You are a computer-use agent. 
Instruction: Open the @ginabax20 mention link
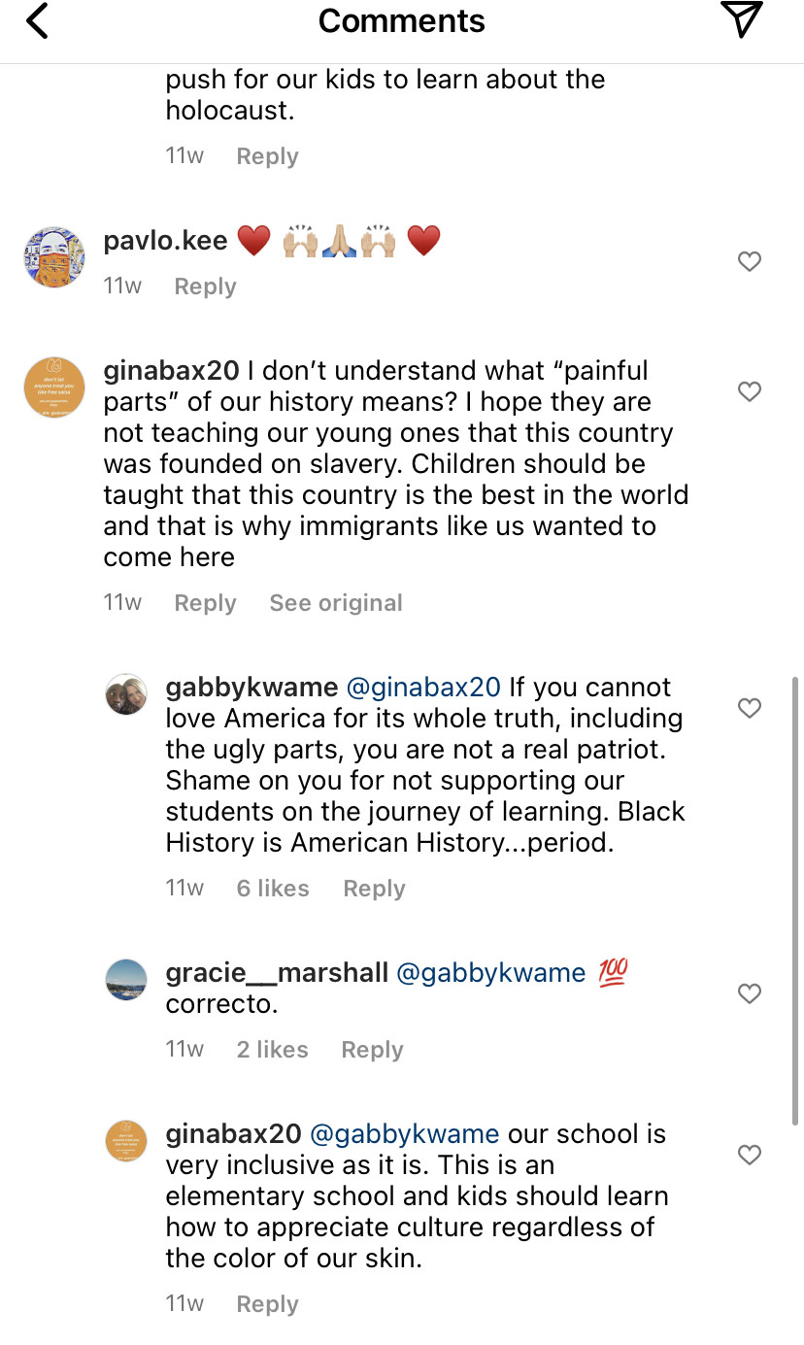pos(423,688)
